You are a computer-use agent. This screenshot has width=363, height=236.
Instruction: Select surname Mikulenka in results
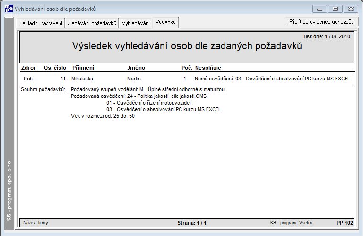tap(82, 79)
